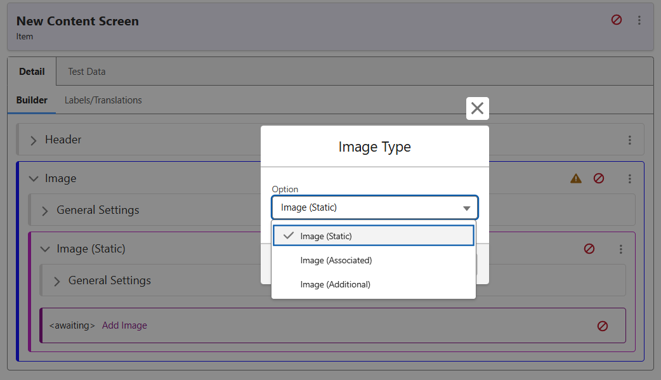Open the Header section's three-dot menu
661x380 pixels.
click(629, 140)
